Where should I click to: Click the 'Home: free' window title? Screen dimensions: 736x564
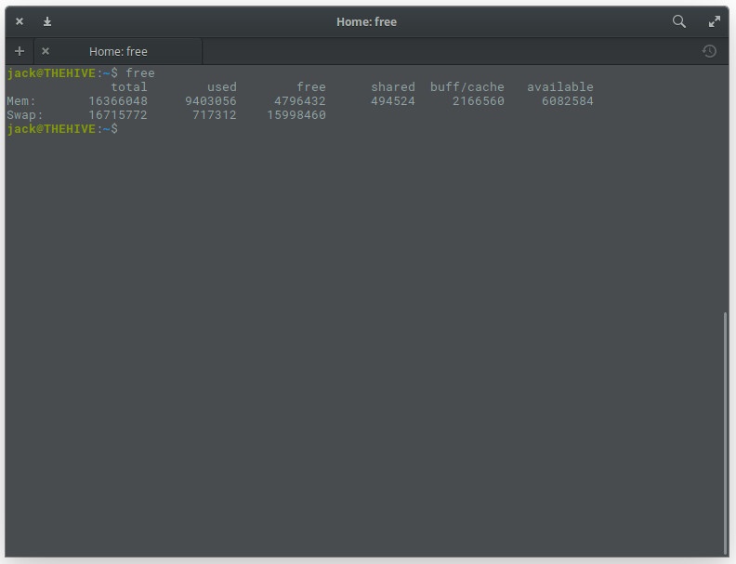click(x=366, y=21)
